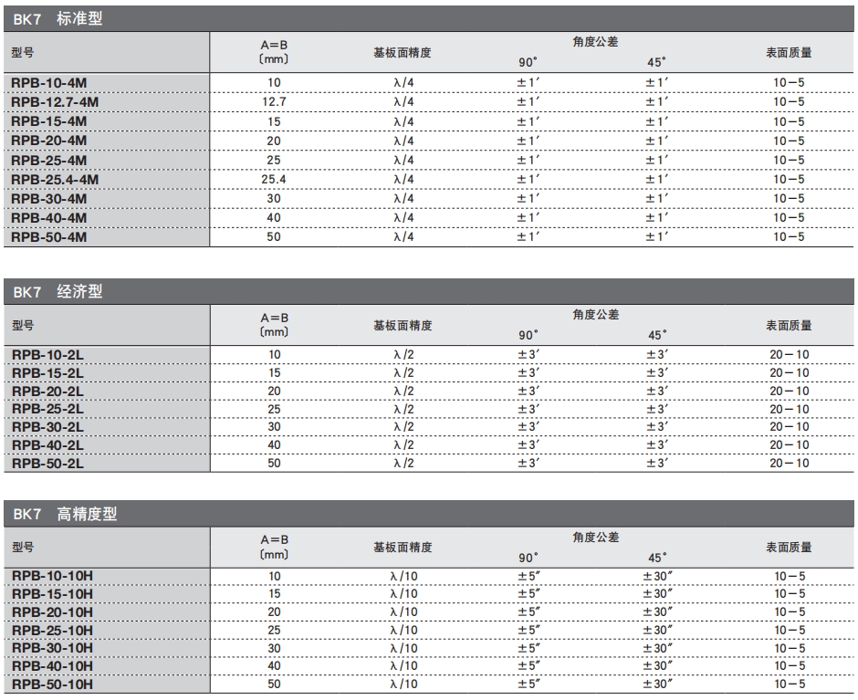Viewport: 858px width, 700px height.
Task: Open the RPB-25.4-4M model entry
Action: coord(56,180)
